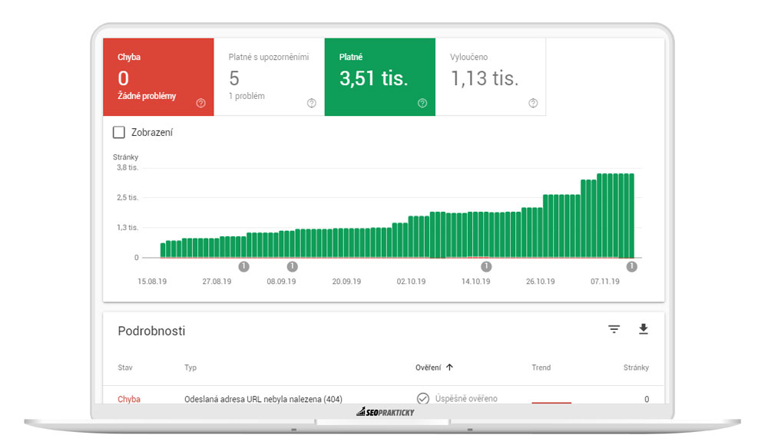Image resolution: width=768 pixels, height=445 pixels.
Task: Click the Stránky label above the chart
Action: (125, 157)
